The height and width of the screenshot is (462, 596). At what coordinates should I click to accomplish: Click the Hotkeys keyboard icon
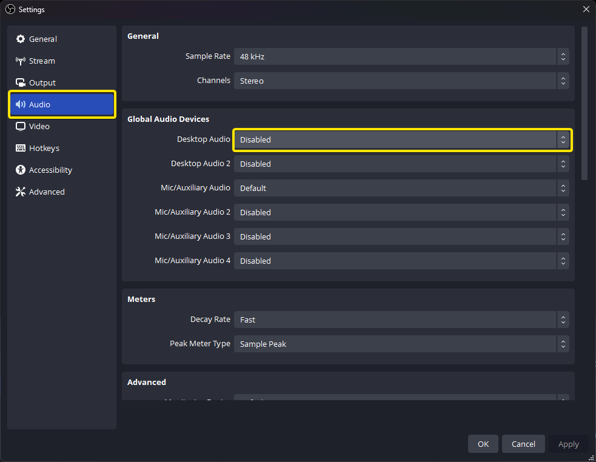click(21, 148)
